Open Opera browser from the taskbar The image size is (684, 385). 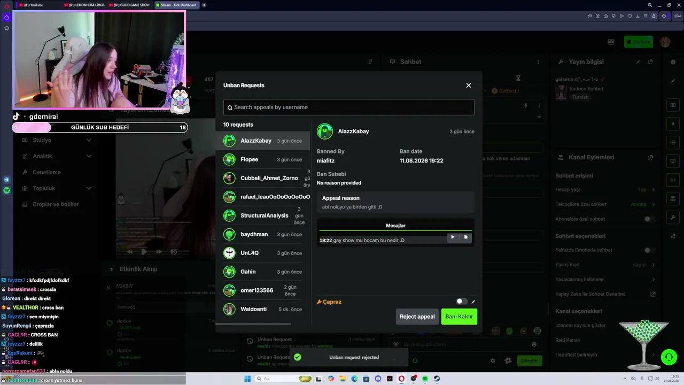(x=401, y=379)
